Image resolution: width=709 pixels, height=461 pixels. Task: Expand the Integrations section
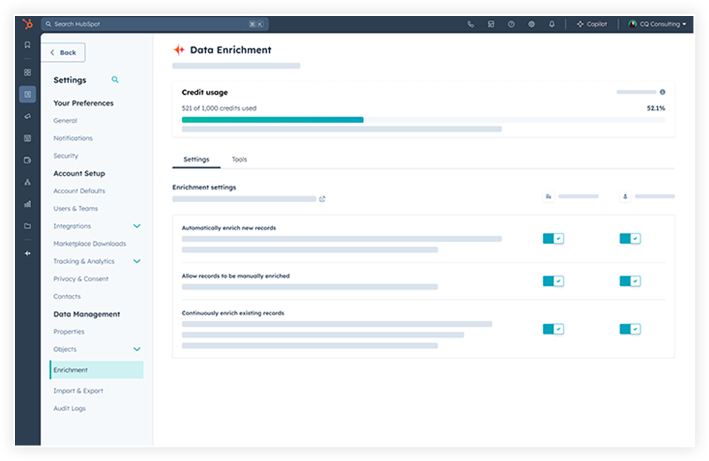tap(137, 226)
